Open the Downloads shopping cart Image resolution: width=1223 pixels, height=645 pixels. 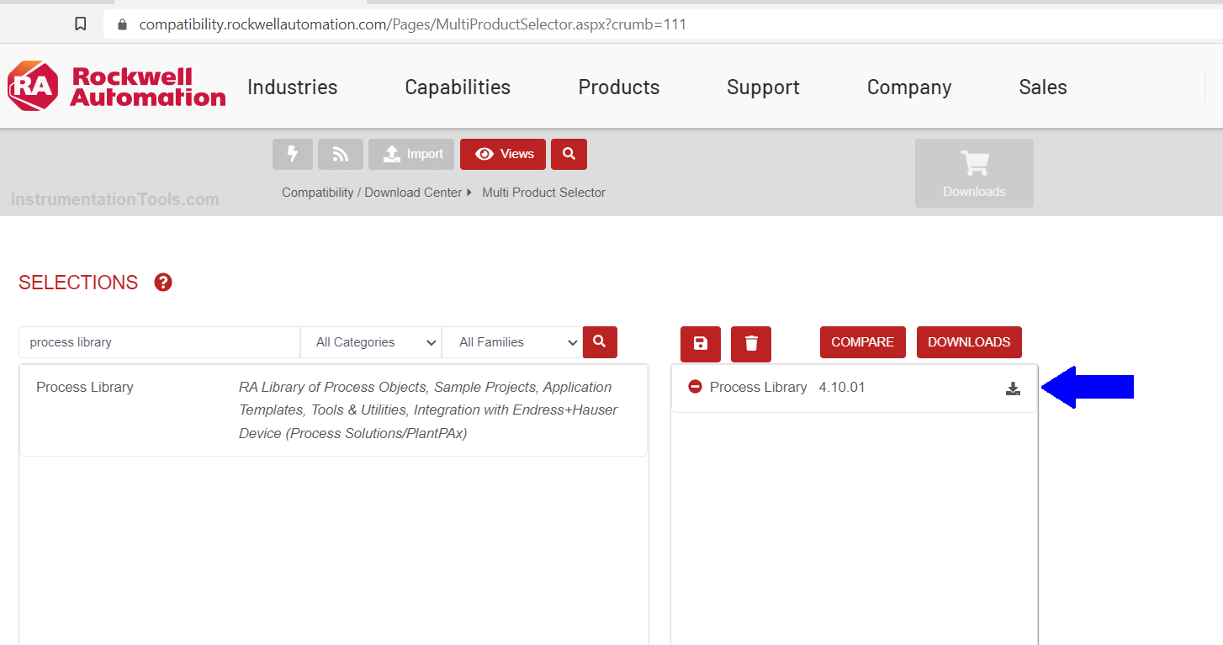pos(974,173)
